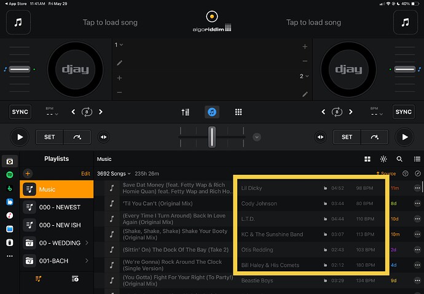Toggle SYNC on the right deck
Viewport: 424px width, 294px height.
point(404,112)
